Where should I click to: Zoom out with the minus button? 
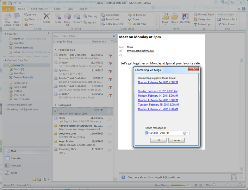(214, 185)
